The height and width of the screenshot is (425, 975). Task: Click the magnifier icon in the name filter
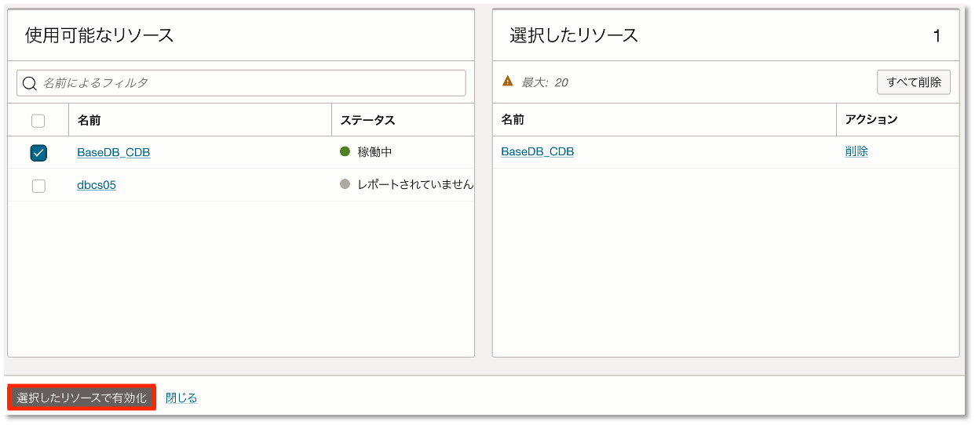pyautogui.click(x=30, y=83)
